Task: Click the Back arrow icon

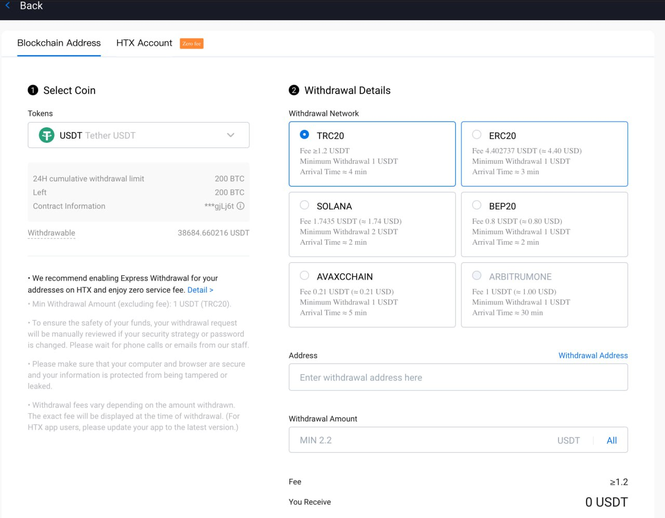Action: tap(8, 6)
